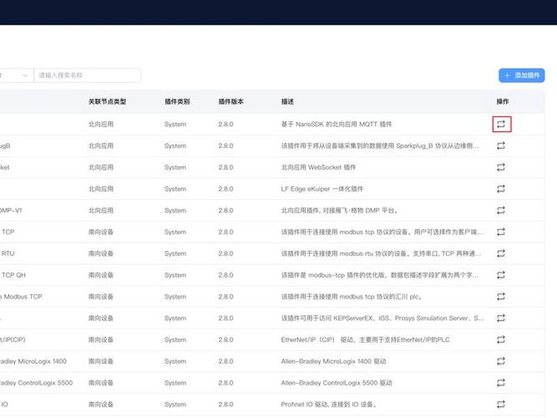Image resolution: width=557 pixels, height=418 pixels.
Task: Click the swap icon for KEPServerEX row
Action: (501, 318)
